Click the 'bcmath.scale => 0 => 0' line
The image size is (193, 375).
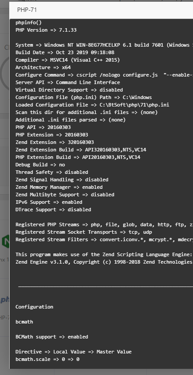tap(47, 359)
